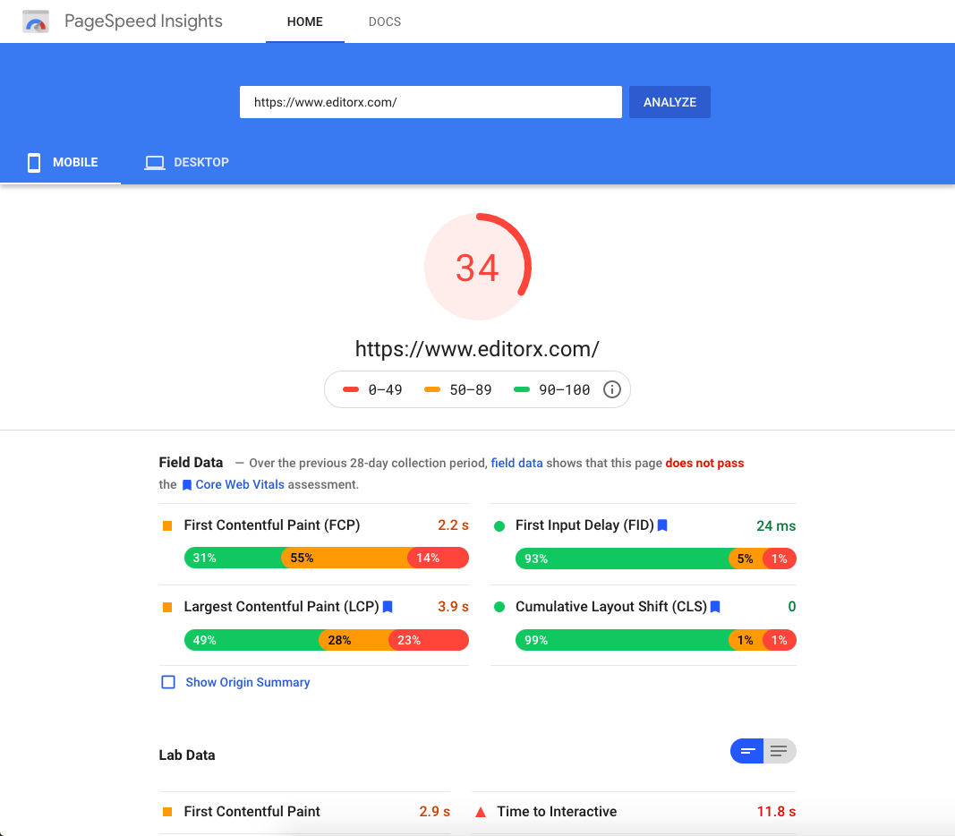The height and width of the screenshot is (836, 955).
Task: Click the score legend info icon
Action: 611,389
